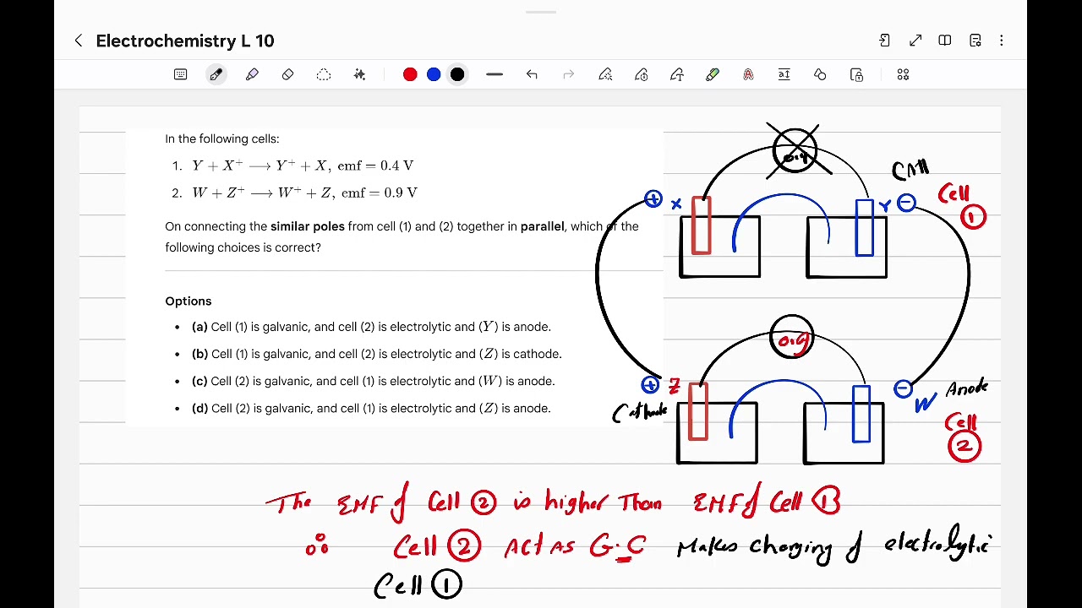The width and height of the screenshot is (1082, 608).
Task: Choose the black pen color
Action: tap(457, 75)
